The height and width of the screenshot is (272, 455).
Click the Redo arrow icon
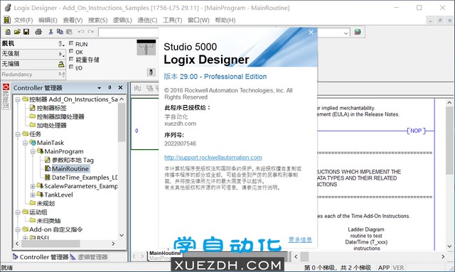[x=91, y=32]
